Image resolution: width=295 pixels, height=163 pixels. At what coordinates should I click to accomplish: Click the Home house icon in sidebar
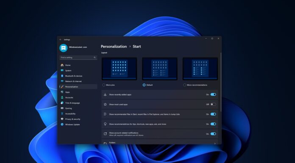point(62,65)
